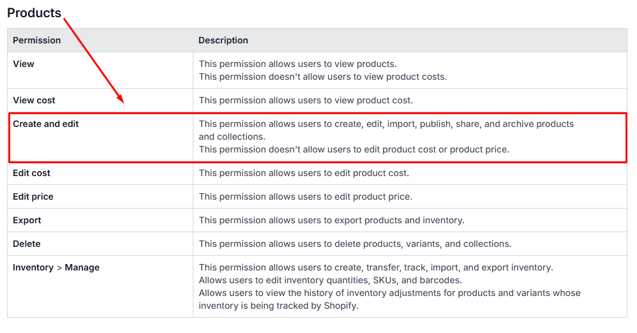Select the Create and edit permission name
Viewport: 637px width, 333px height.
46,124
